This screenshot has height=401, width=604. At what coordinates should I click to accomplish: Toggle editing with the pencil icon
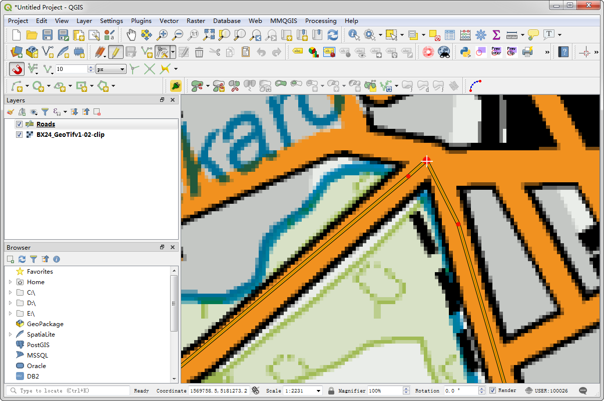coord(116,51)
